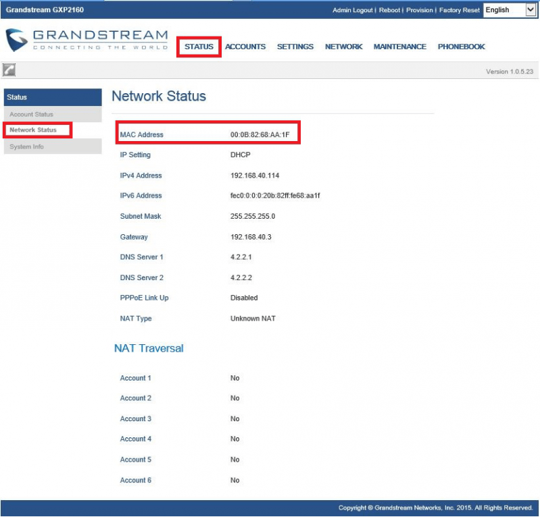Click the Version 1.0.5.23 text

pos(510,72)
